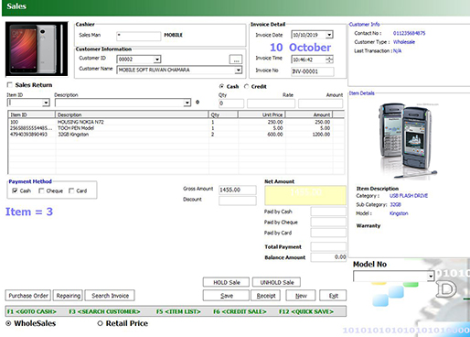Open customer lookup ellipsis button
This screenshot has width=470, height=337.
click(236, 60)
